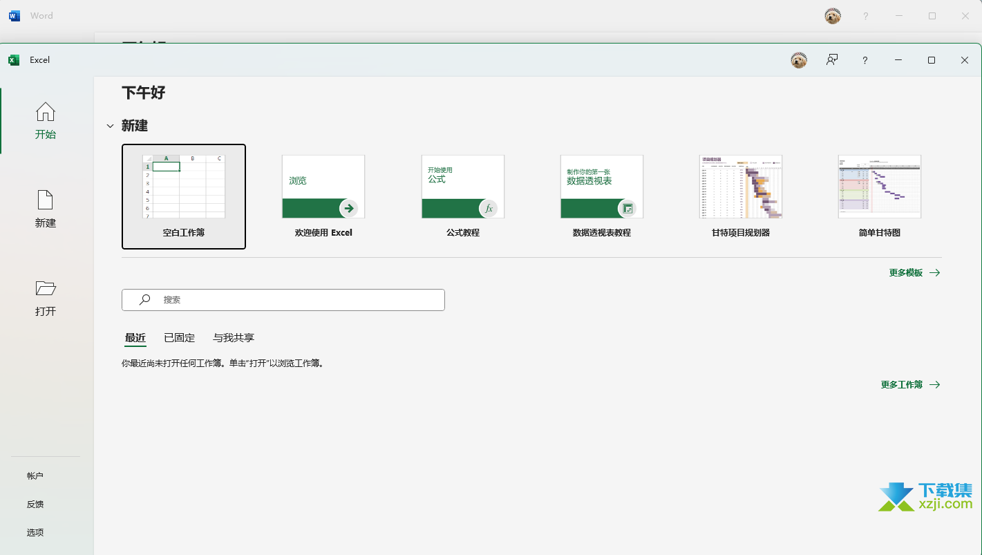Click the Word logo in background window

pyautogui.click(x=15, y=16)
